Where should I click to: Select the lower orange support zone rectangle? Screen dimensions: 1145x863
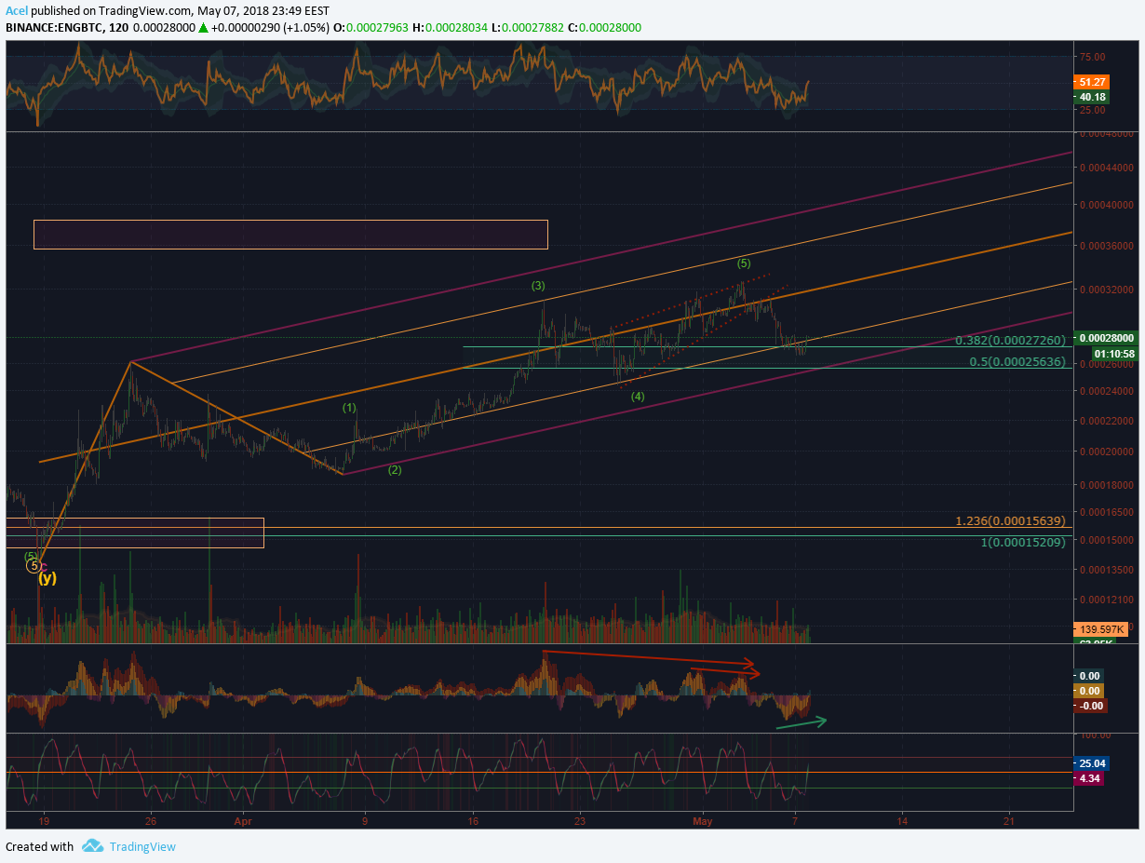135,533
